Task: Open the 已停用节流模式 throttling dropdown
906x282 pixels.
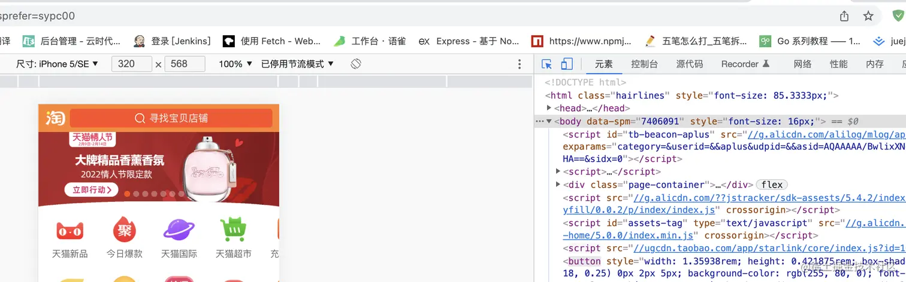Action: pyautogui.click(x=297, y=64)
